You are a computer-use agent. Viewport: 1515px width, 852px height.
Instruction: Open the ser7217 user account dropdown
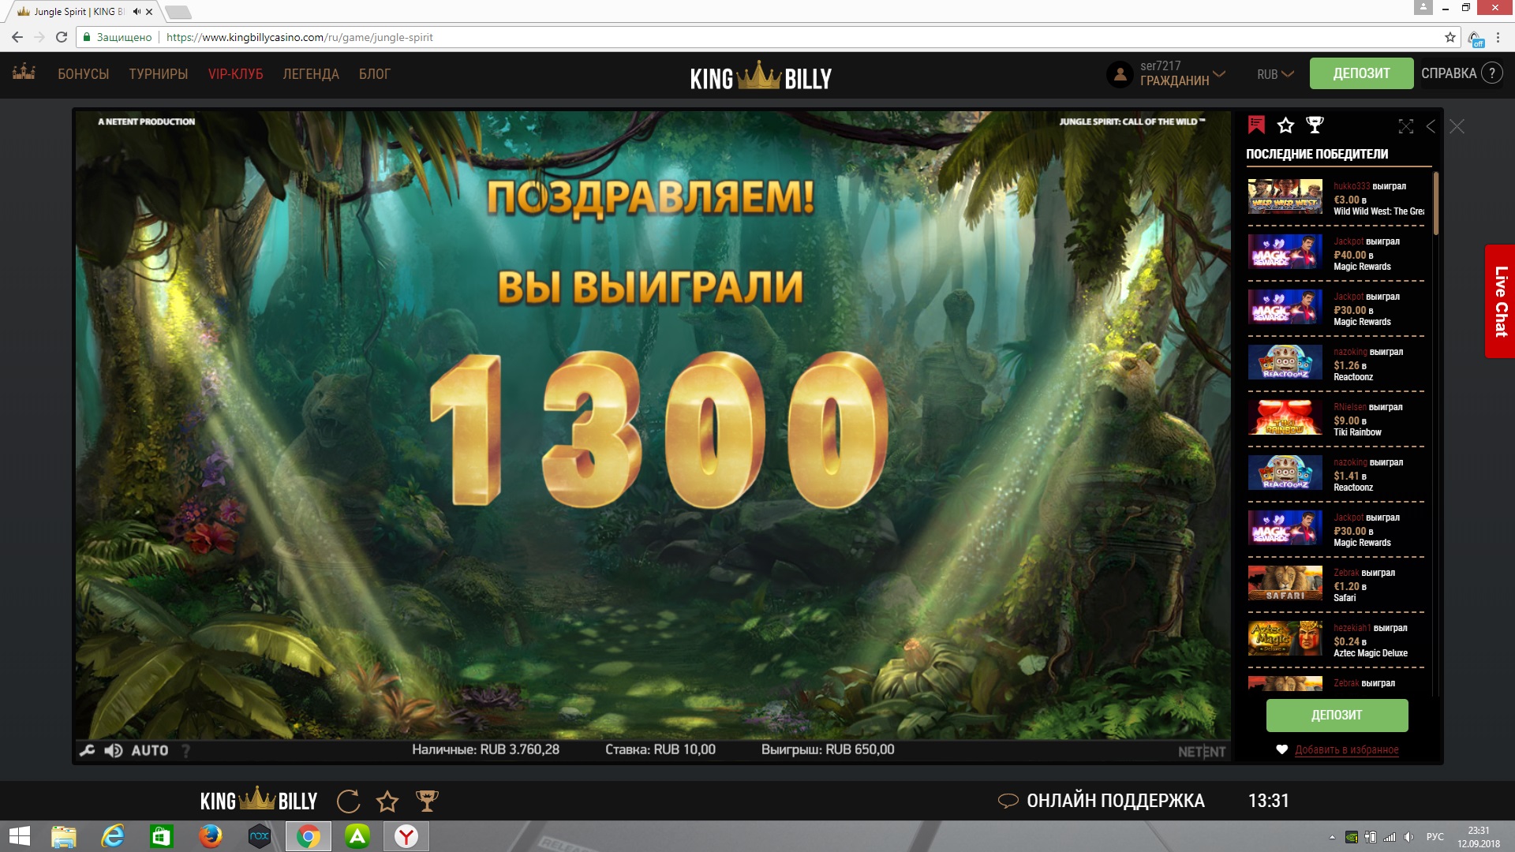click(x=1166, y=73)
